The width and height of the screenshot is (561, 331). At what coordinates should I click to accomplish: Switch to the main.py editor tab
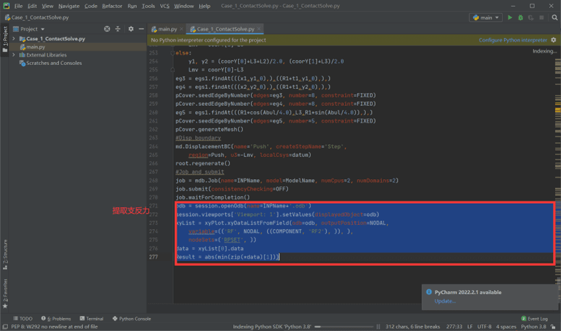(x=167, y=29)
